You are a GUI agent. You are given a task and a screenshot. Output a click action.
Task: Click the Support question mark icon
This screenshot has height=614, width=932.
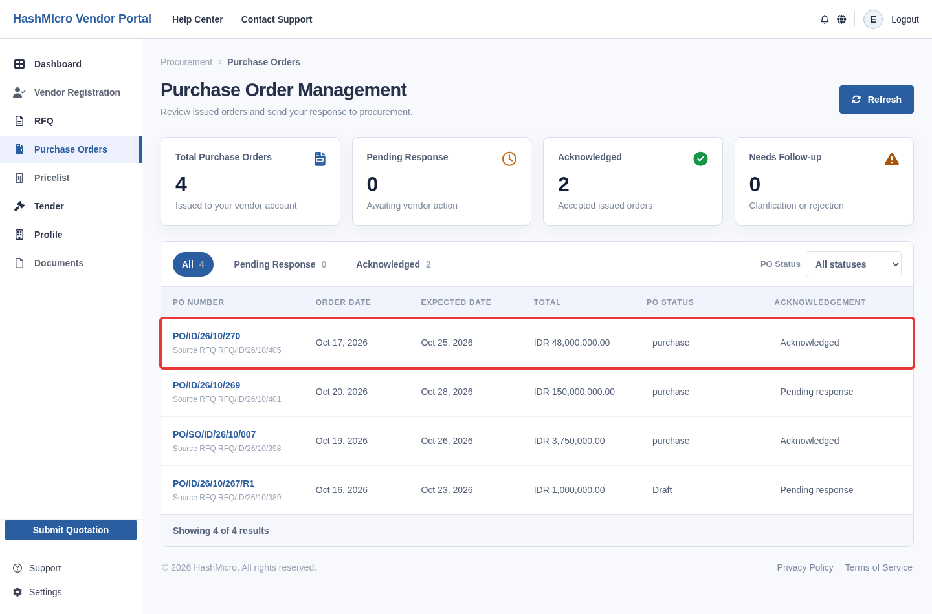17,568
